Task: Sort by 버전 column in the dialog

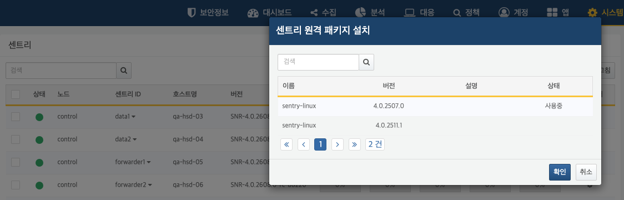Action: pyautogui.click(x=389, y=86)
